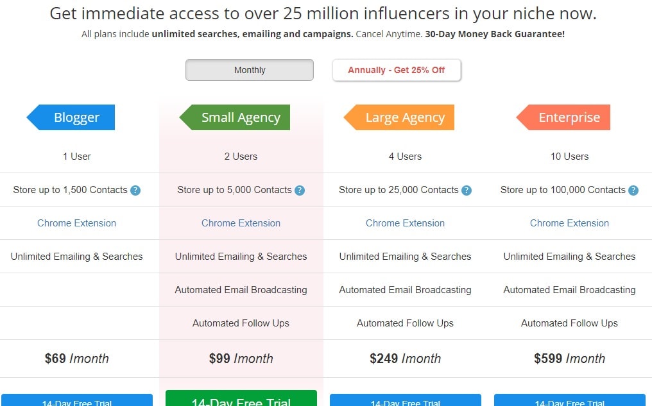The image size is (652, 406).
Task: Open help icon beside 25,000 Contacts
Action: pyautogui.click(x=467, y=190)
